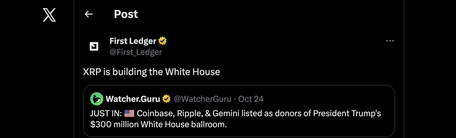The width and height of the screenshot is (456, 138).
Task: Open the Oct 24 timestamp
Action: 251,99
